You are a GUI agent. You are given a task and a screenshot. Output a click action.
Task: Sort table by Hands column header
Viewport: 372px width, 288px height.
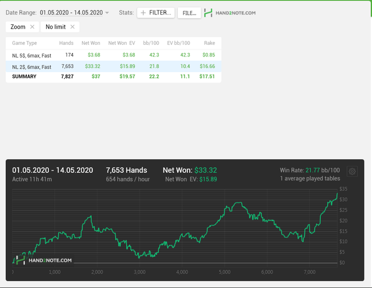click(66, 43)
